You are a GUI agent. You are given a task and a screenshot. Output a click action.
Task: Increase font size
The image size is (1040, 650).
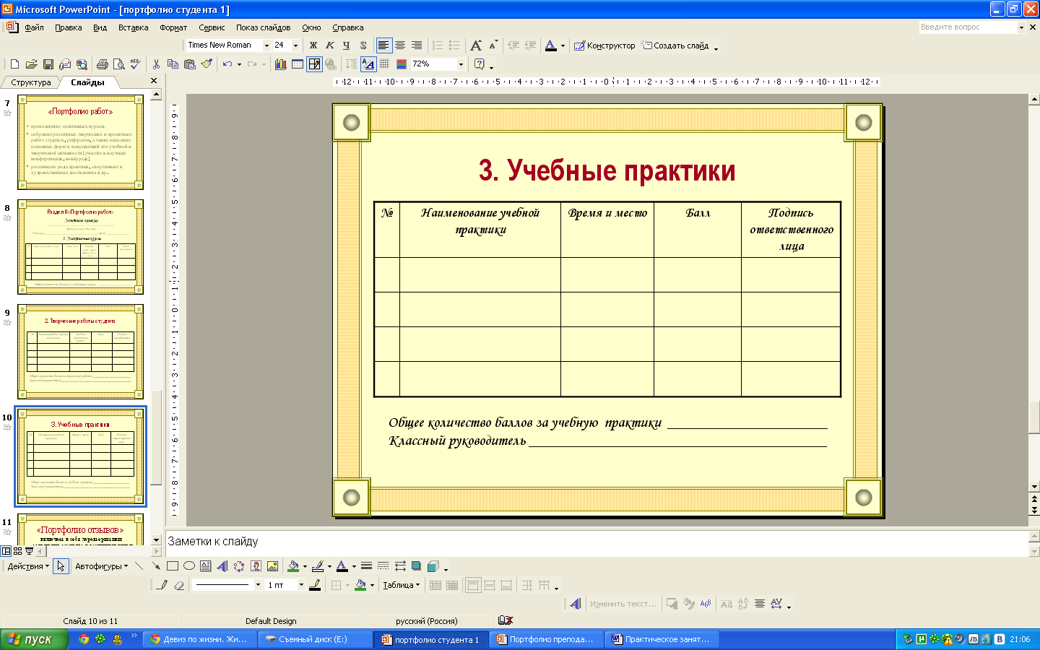click(476, 45)
